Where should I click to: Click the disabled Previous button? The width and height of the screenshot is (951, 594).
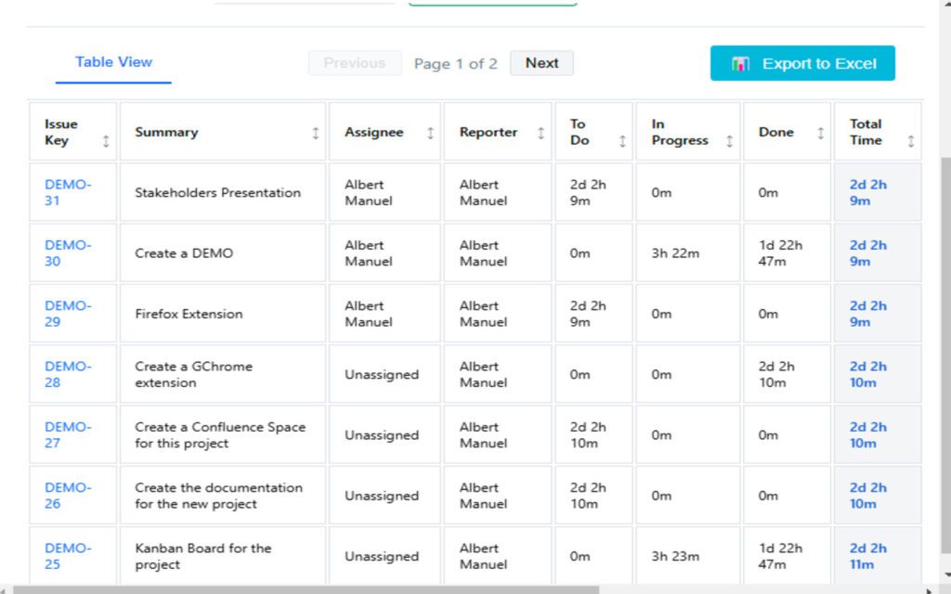[355, 62]
